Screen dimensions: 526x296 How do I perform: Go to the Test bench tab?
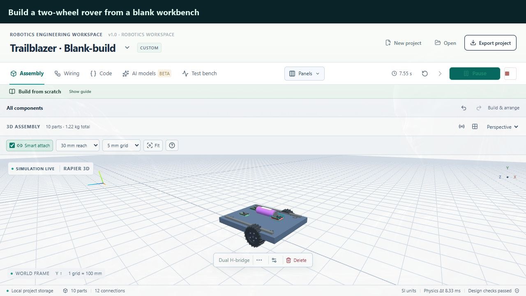coord(199,74)
